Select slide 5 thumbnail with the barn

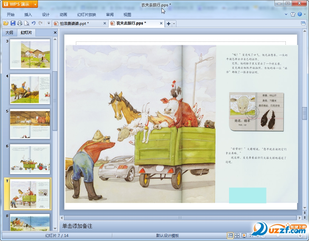(x=30, y=124)
